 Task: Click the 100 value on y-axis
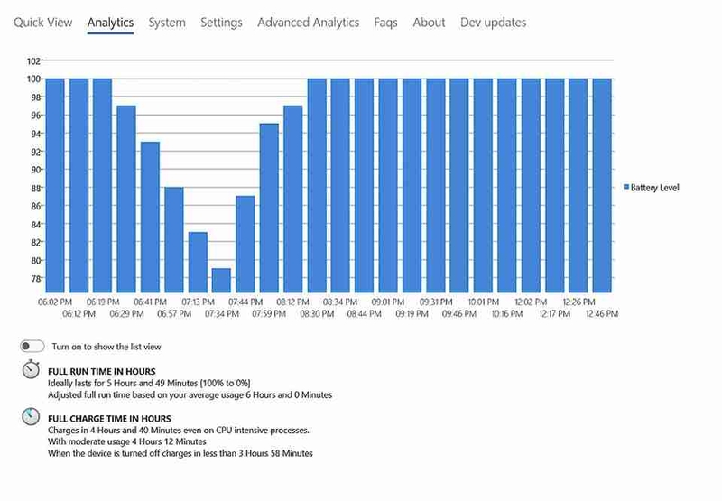pyautogui.click(x=33, y=79)
